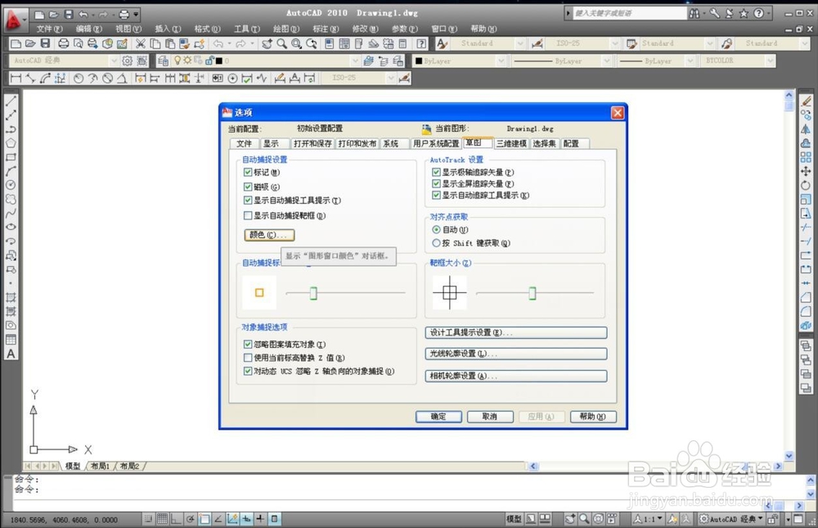
Task: Click the 颜色(C)... button
Action: (269, 235)
